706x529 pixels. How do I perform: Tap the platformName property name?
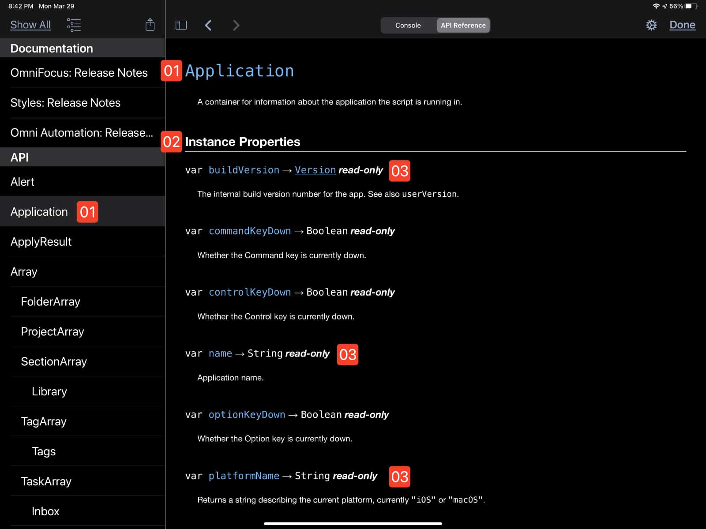click(244, 476)
